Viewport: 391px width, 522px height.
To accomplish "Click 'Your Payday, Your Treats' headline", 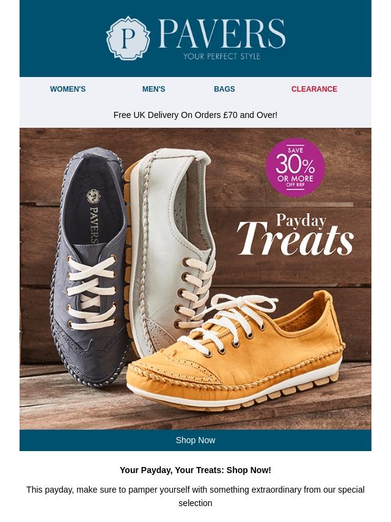I will [x=195, y=471].
